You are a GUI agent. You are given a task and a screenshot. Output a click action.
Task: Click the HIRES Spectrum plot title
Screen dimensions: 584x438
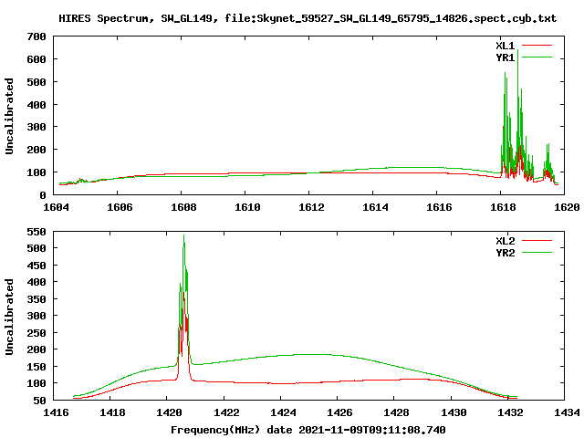(x=308, y=18)
